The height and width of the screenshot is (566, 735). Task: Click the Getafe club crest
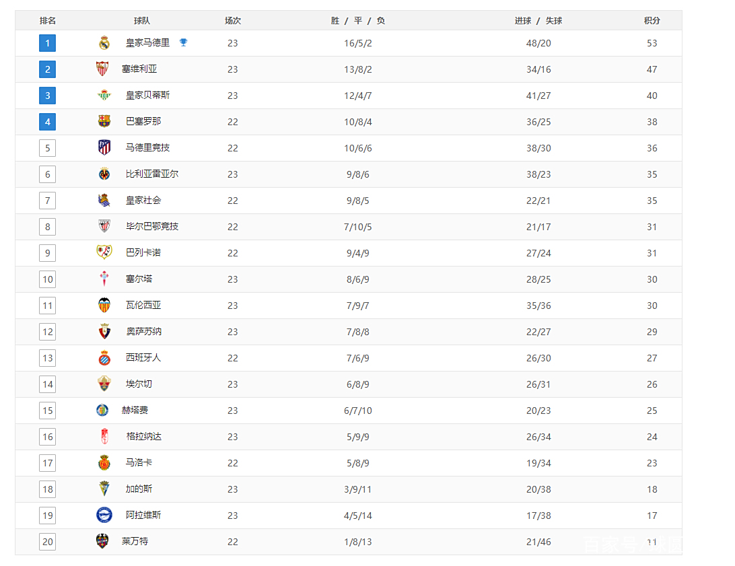[x=102, y=410]
